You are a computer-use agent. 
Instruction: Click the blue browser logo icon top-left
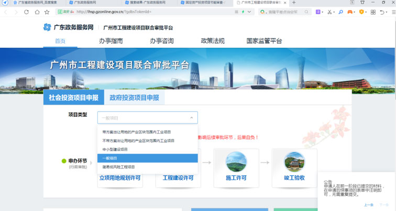pos(5,3)
